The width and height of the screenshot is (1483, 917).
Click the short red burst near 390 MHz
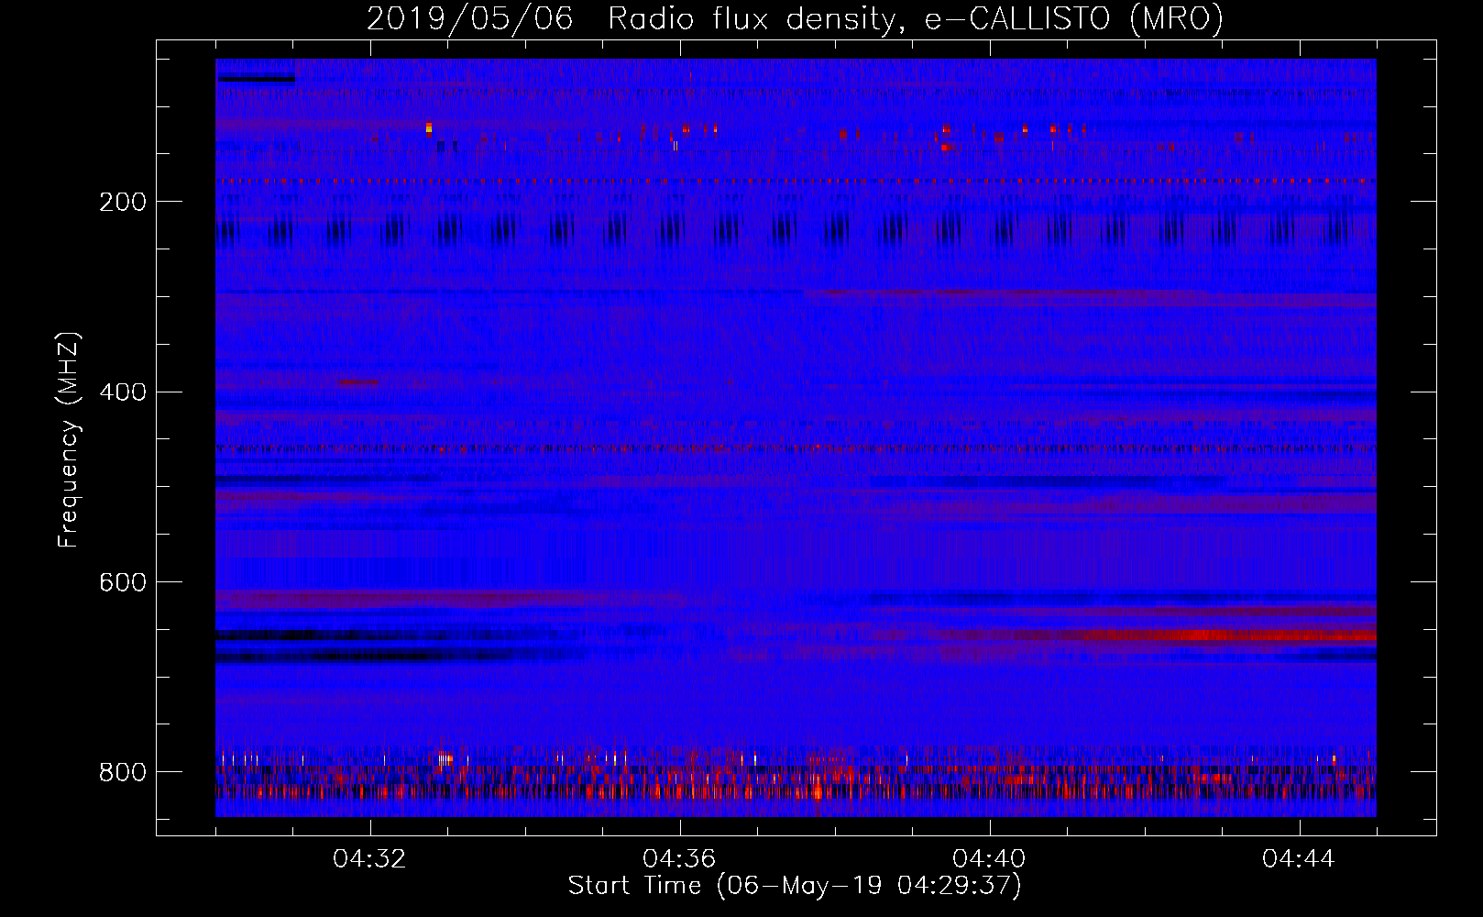(x=357, y=381)
